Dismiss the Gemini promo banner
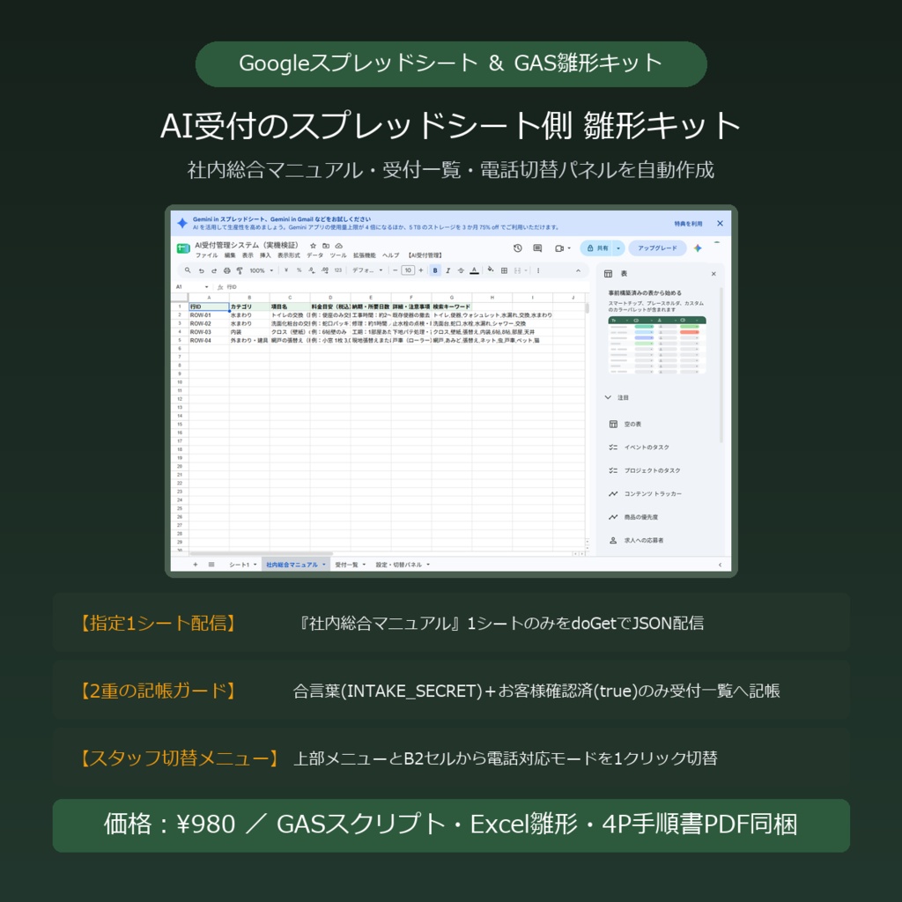The width and height of the screenshot is (902, 902). pos(720,223)
